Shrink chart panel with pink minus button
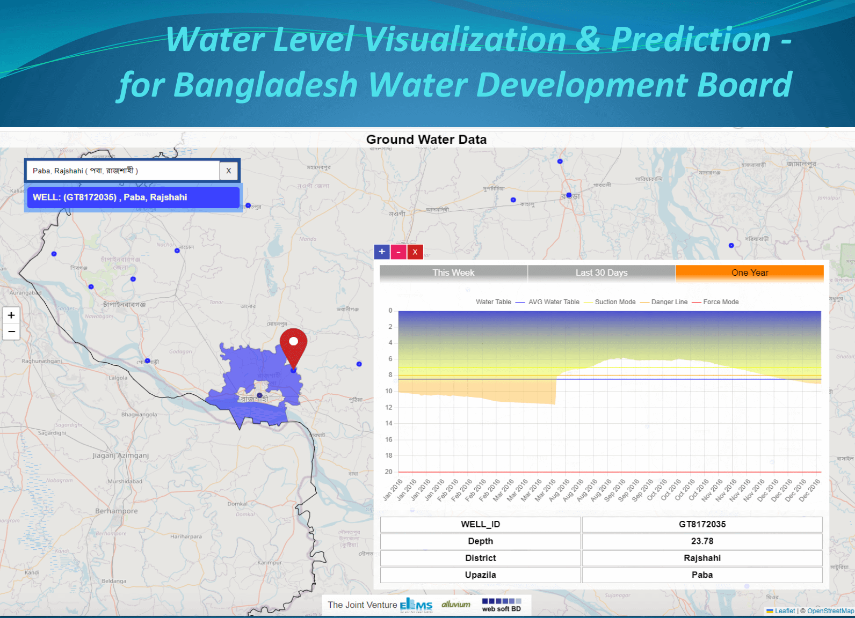 [398, 252]
